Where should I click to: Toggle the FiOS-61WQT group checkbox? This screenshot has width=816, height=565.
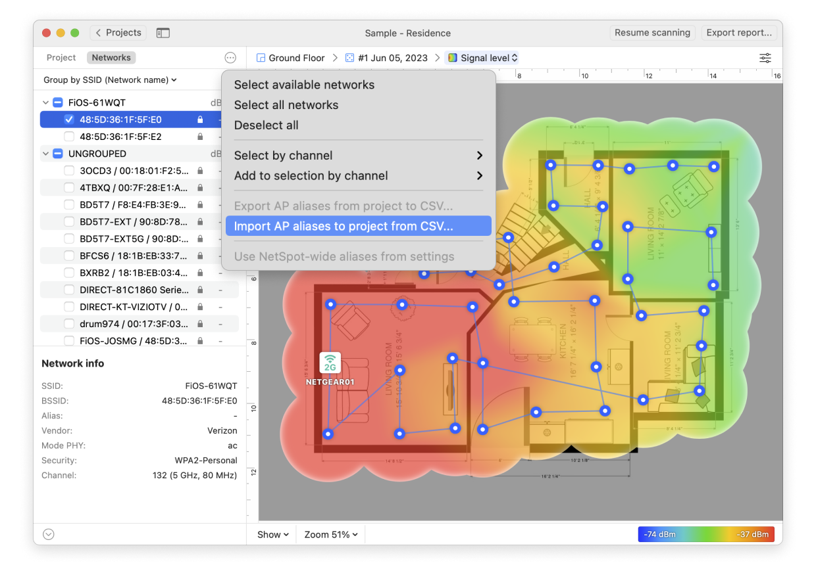point(57,102)
